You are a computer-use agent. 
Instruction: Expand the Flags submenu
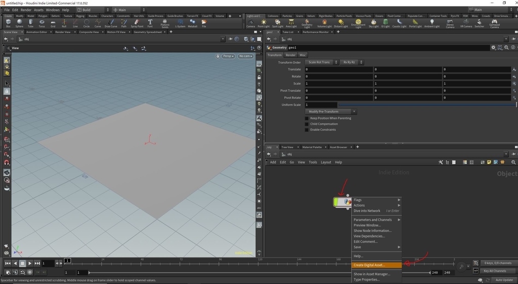376,199
